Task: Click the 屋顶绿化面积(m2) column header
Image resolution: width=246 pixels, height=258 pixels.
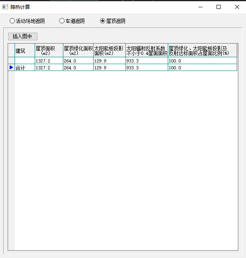Action: (x=78, y=50)
